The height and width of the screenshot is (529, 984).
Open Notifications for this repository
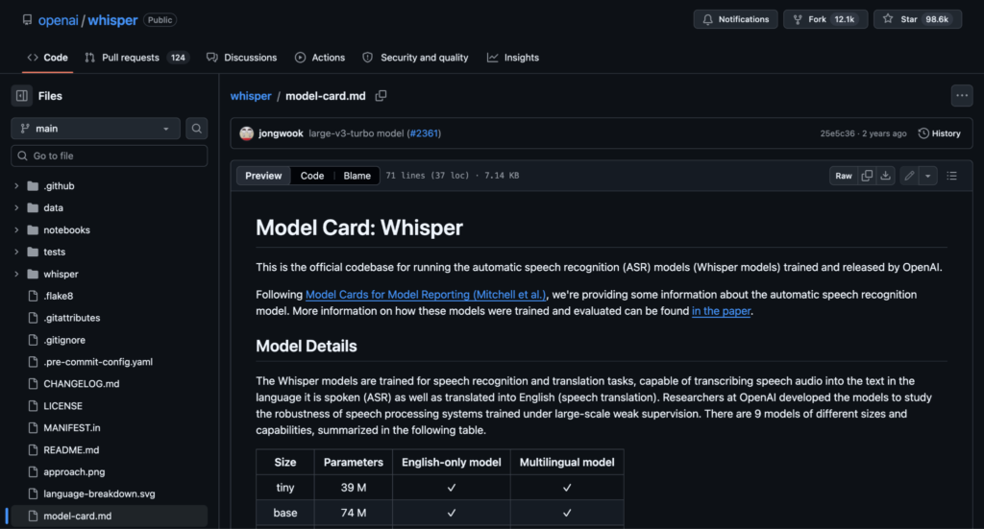pos(735,19)
